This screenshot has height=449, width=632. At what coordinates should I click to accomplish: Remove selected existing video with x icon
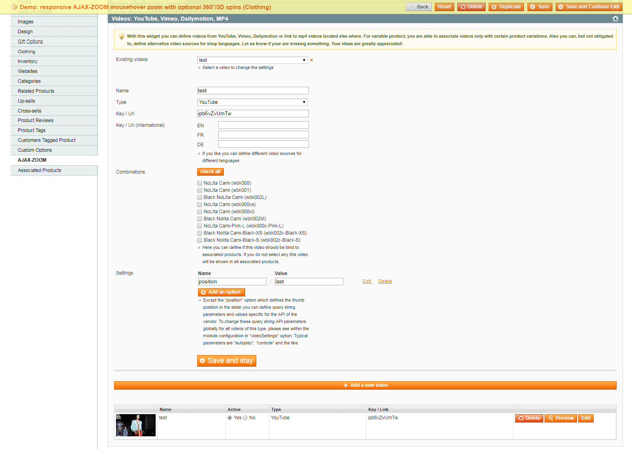pyautogui.click(x=311, y=60)
